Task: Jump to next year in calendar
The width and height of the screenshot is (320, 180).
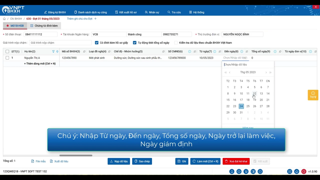Action: pos(270,72)
